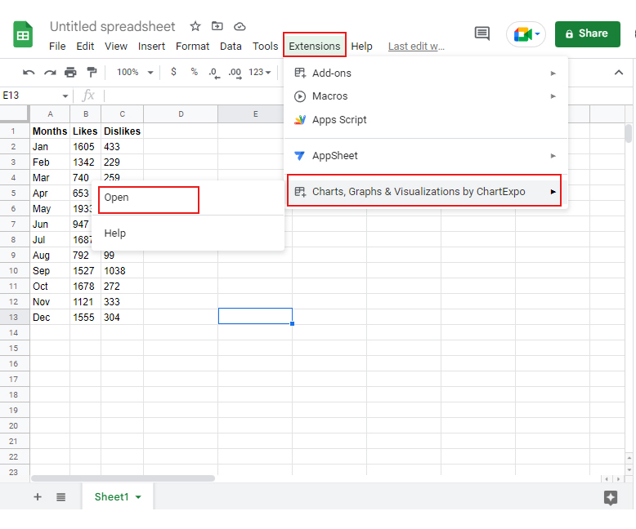
Task: Collapse the toolbar with the chevron
Action: click(619, 73)
